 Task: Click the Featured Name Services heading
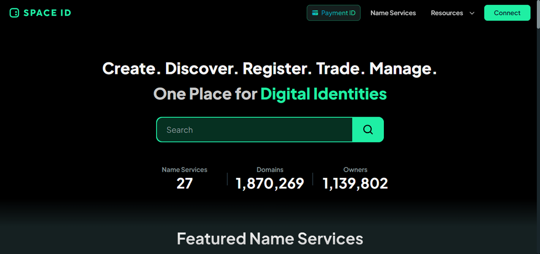[270, 239]
